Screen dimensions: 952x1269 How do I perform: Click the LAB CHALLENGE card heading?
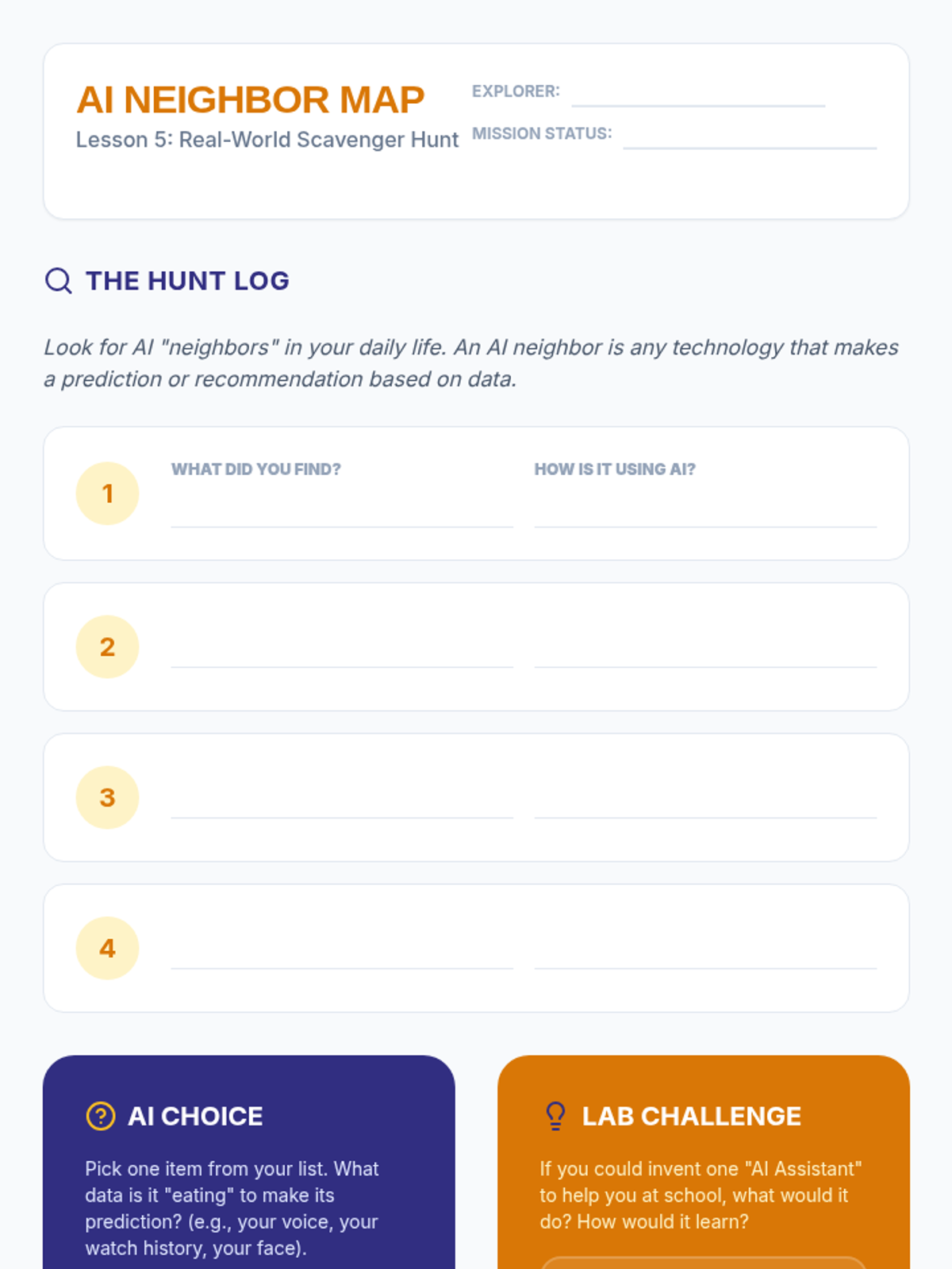[692, 1116]
